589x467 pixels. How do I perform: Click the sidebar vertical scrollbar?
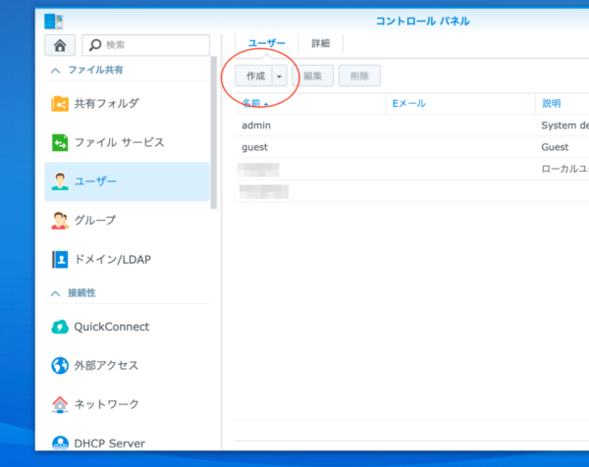tap(214, 132)
